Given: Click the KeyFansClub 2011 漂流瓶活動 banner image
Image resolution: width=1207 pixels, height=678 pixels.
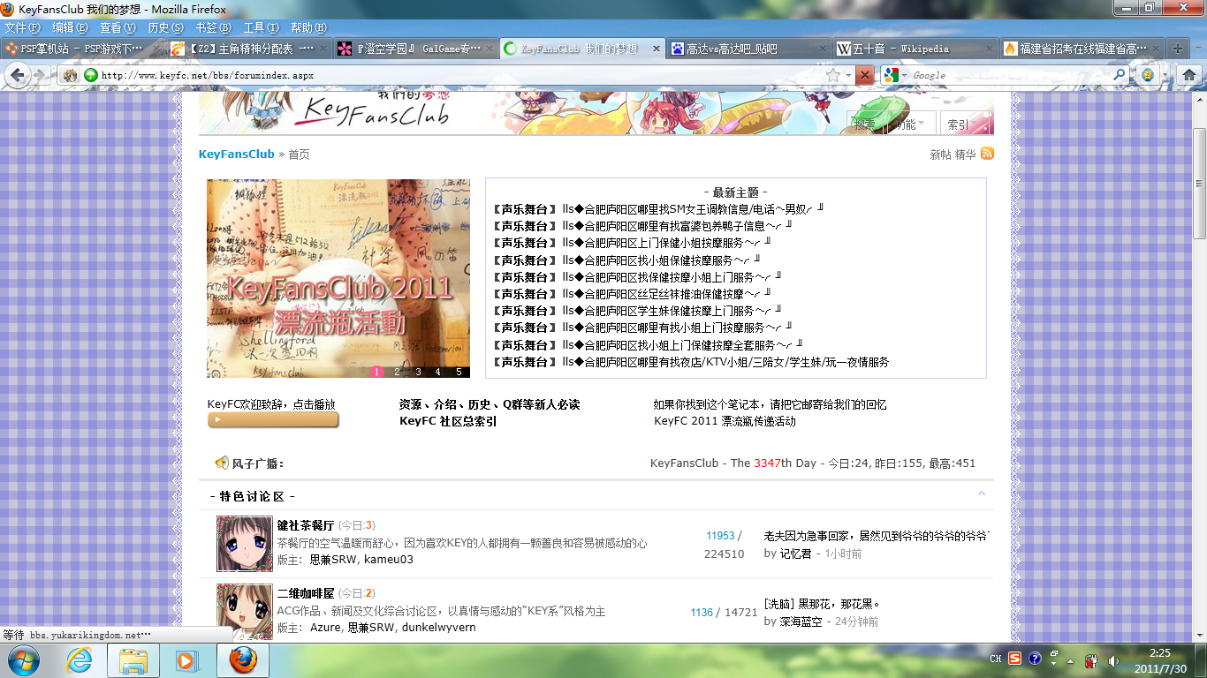Looking at the screenshot, I should tap(338, 278).
